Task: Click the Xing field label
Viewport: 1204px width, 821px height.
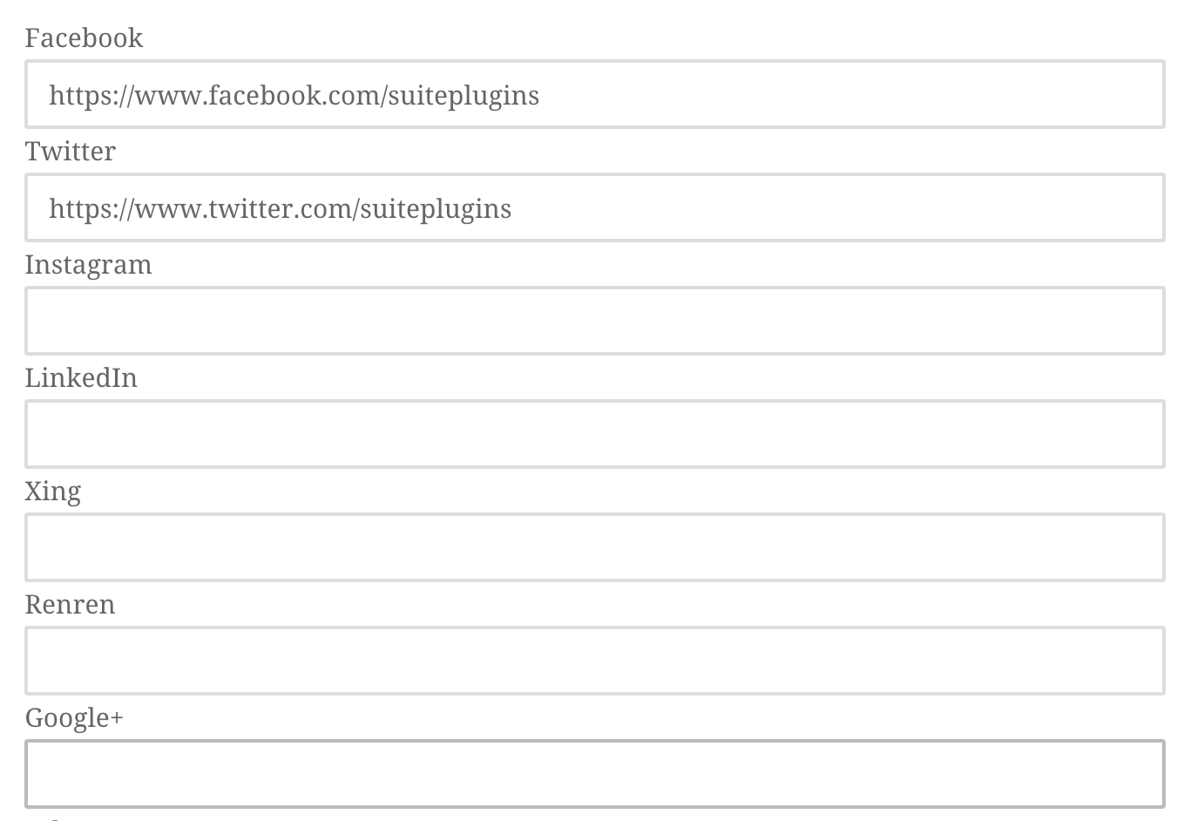Action: pyautogui.click(x=52, y=492)
